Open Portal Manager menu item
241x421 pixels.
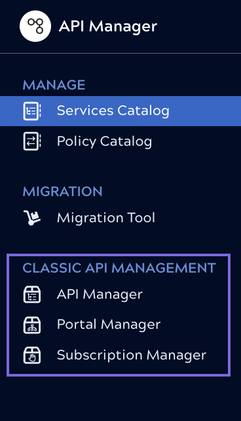tap(109, 325)
